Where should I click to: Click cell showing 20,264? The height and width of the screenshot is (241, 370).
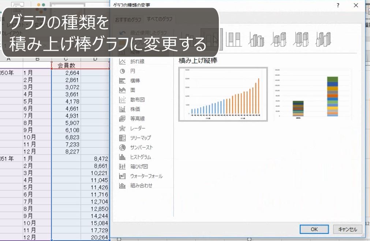click(95, 237)
